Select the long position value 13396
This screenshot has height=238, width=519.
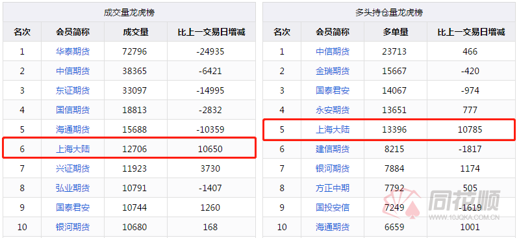(394, 129)
